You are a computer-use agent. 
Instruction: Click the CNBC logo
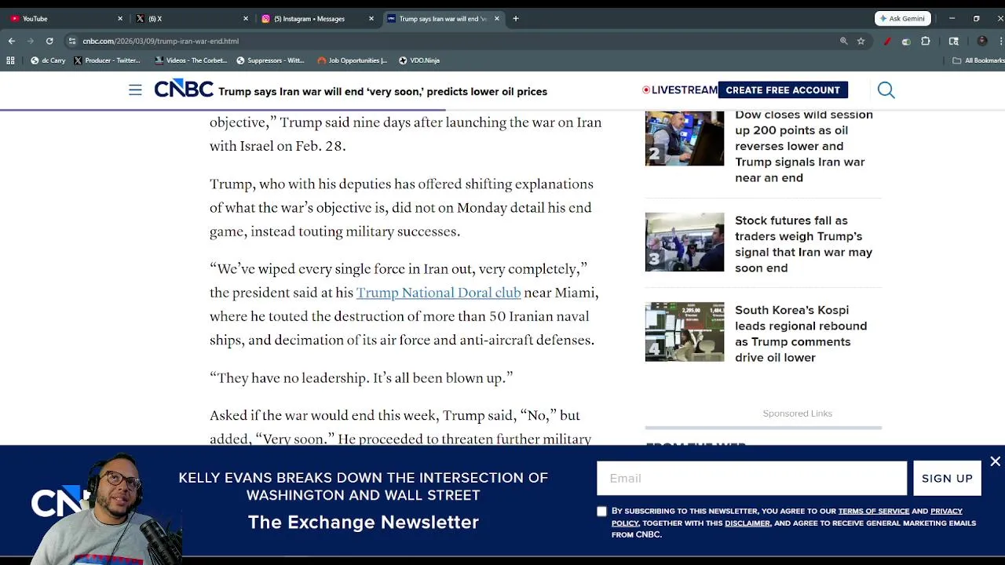click(x=184, y=89)
